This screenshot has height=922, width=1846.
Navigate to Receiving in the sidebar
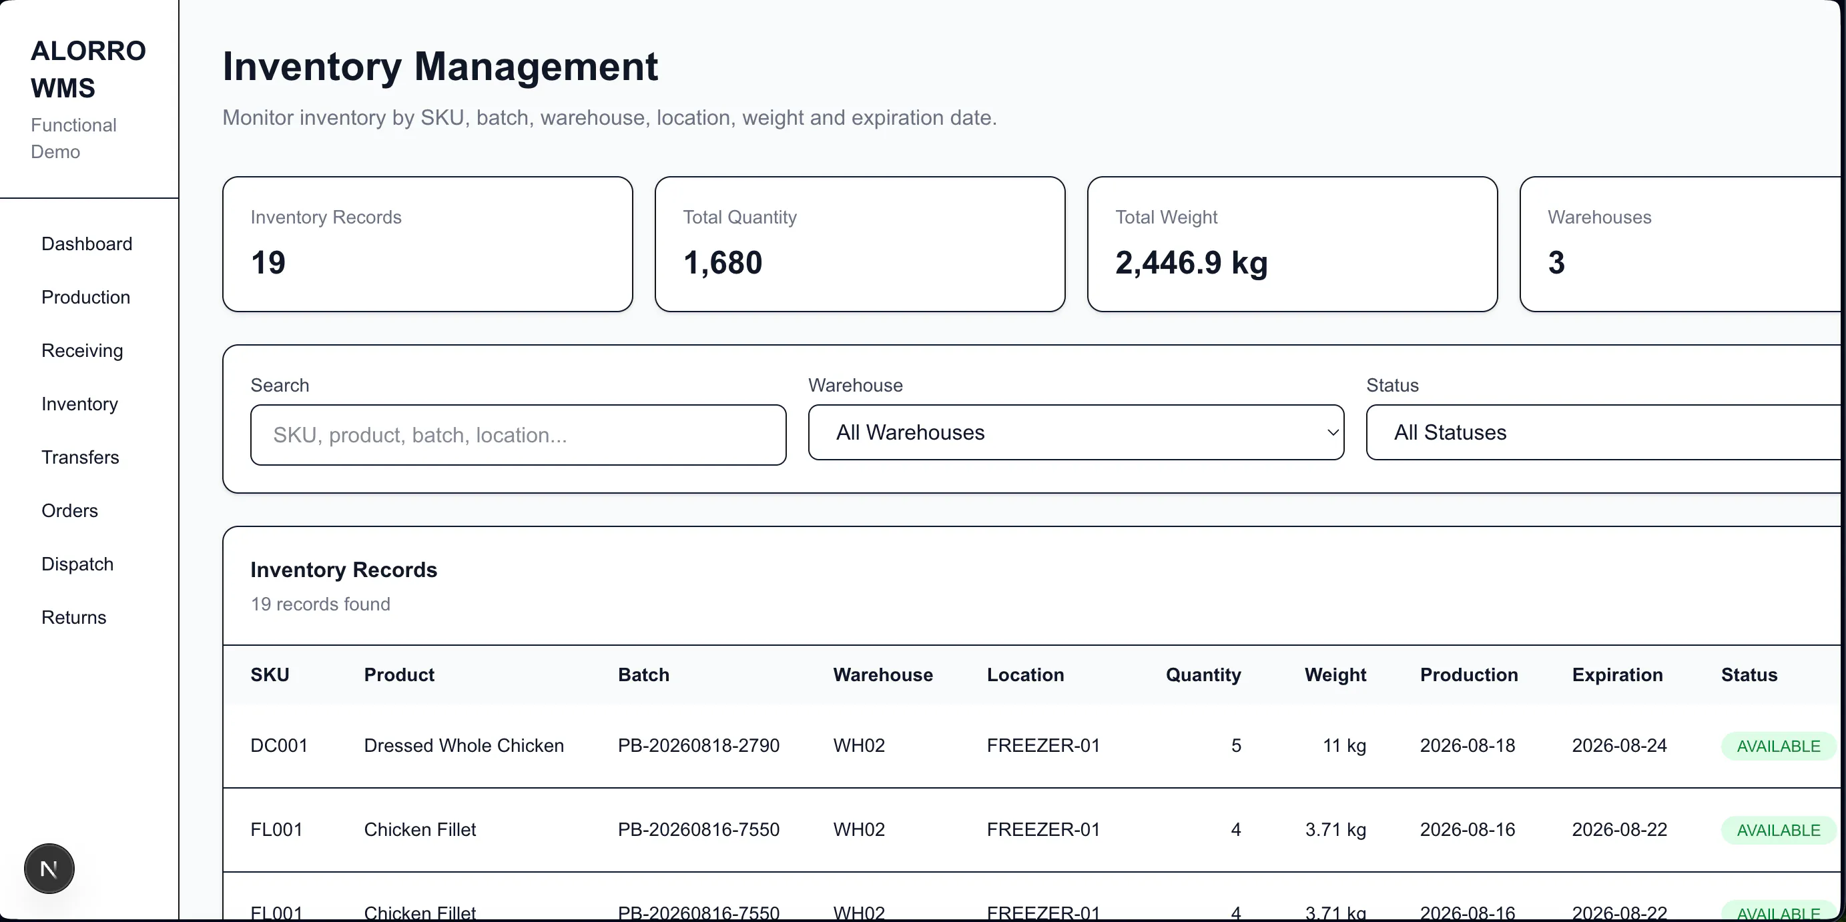click(x=82, y=350)
